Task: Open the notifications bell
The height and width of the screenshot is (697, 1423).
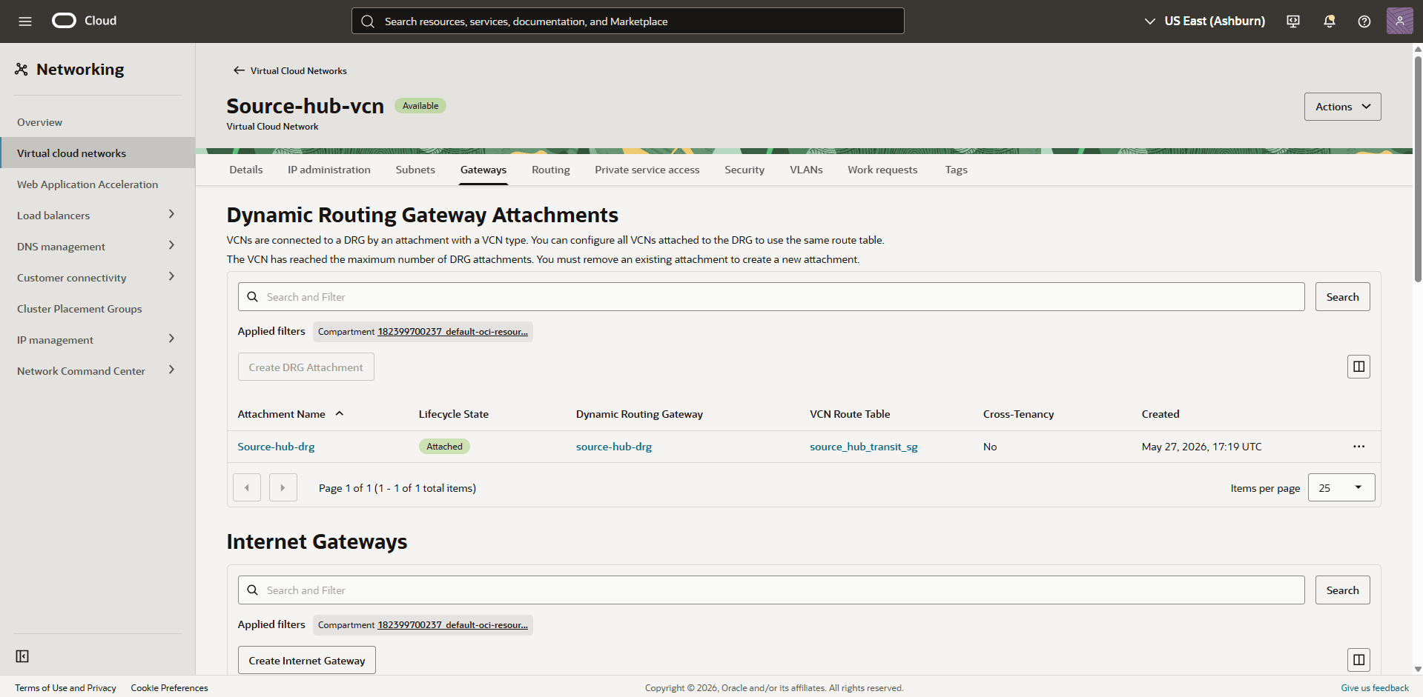Action: coord(1329,21)
